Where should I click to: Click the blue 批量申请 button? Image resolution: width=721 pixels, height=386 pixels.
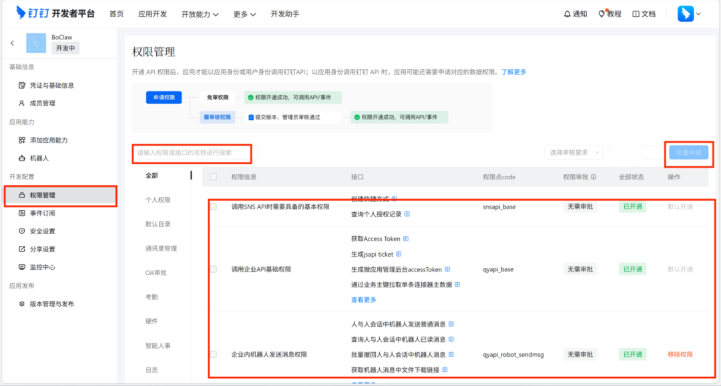pyautogui.click(x=689, y=153)
